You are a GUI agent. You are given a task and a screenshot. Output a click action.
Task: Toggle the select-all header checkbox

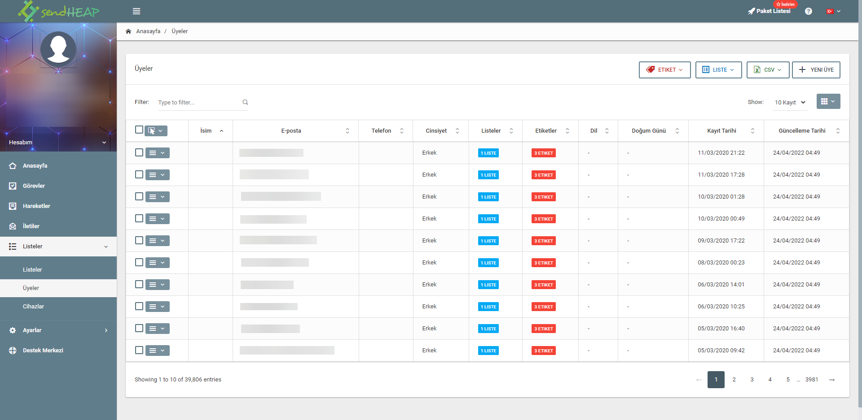(139, 130)
